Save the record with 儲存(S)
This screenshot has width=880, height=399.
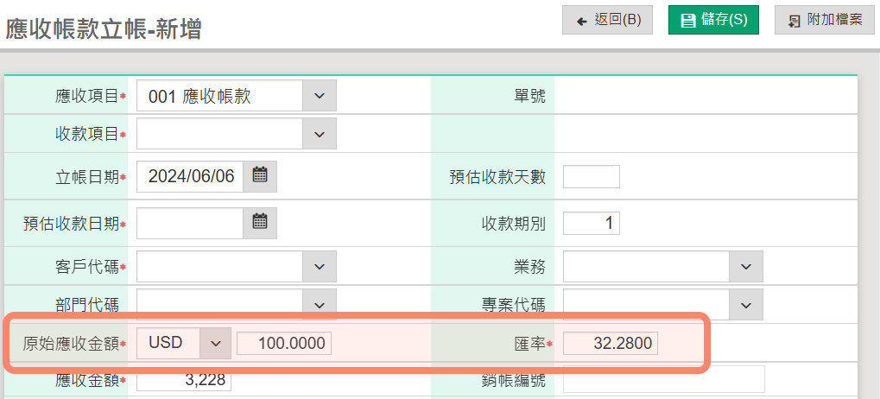(713, 20)
